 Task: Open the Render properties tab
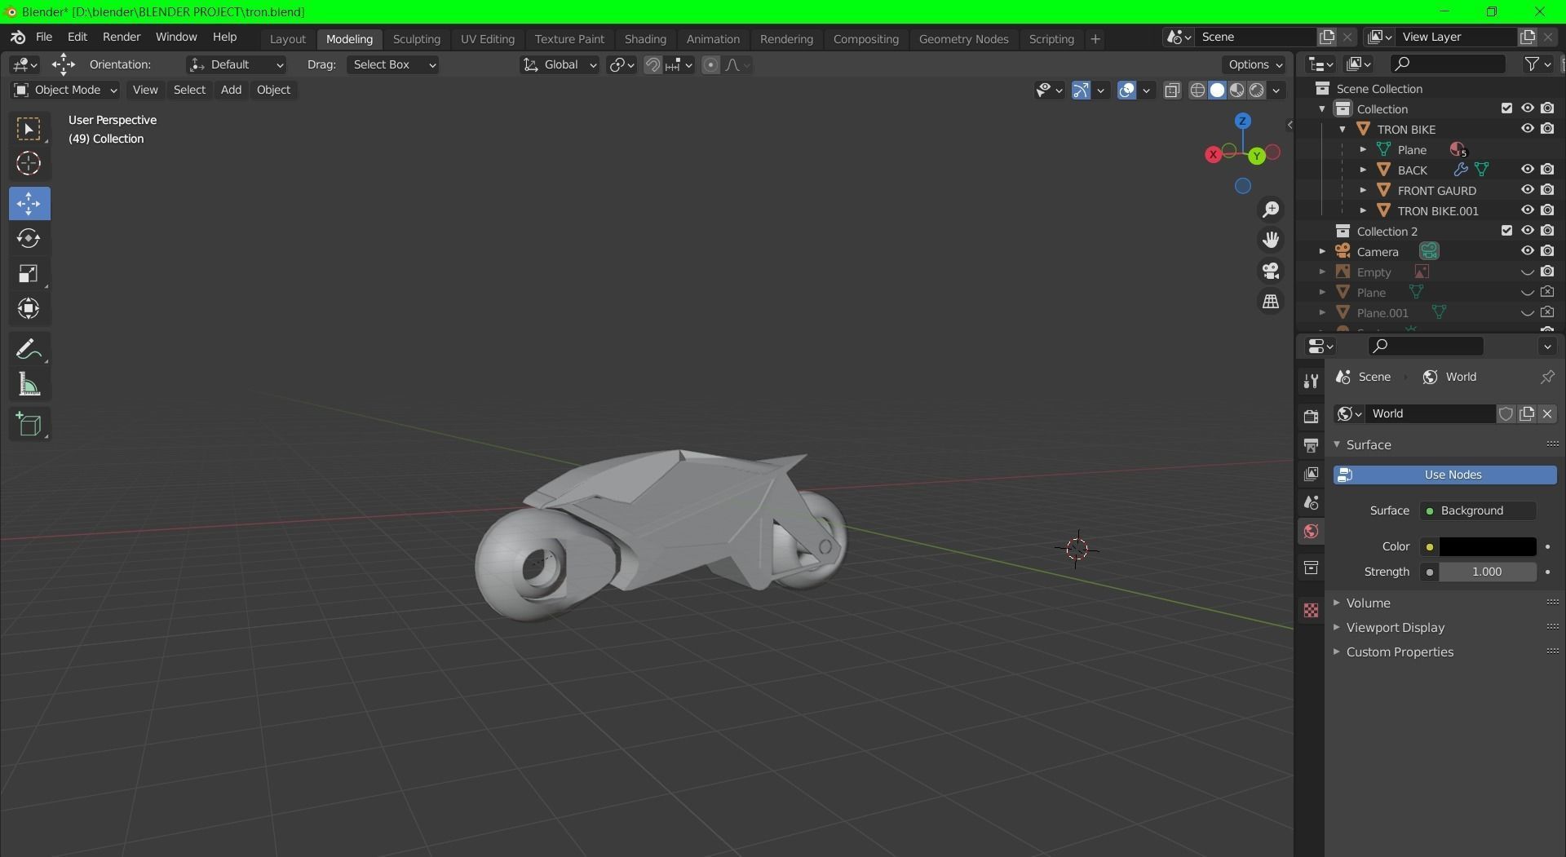pos(1311,417)
